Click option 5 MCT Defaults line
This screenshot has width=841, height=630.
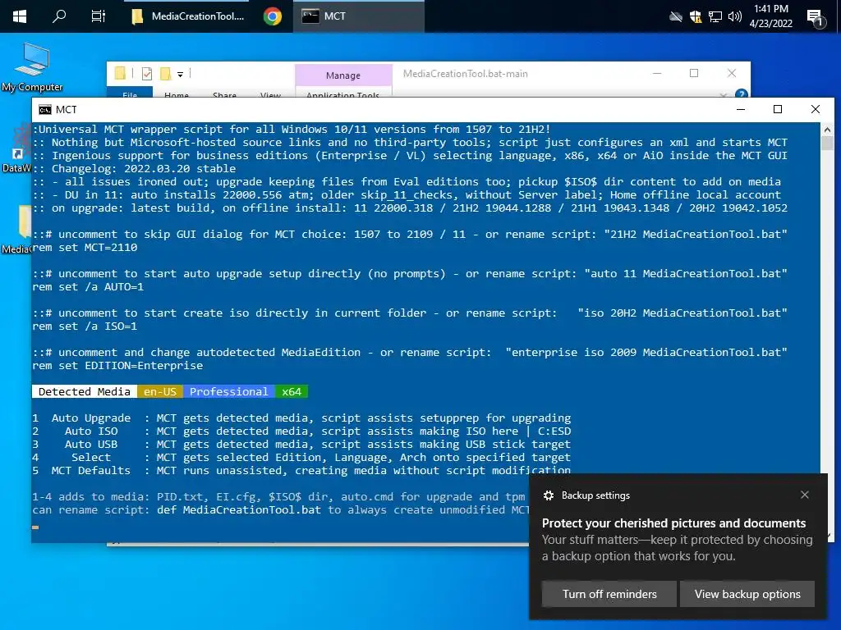(x=301, y=470)
